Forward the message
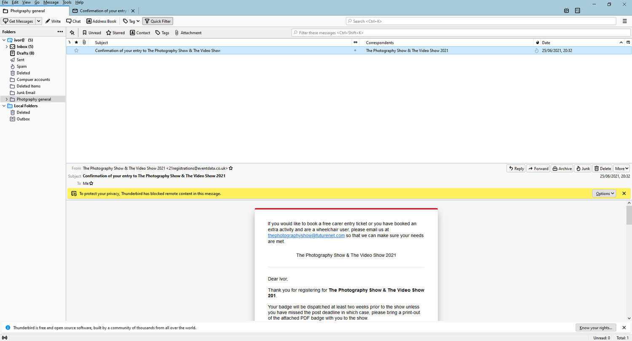 538,168
